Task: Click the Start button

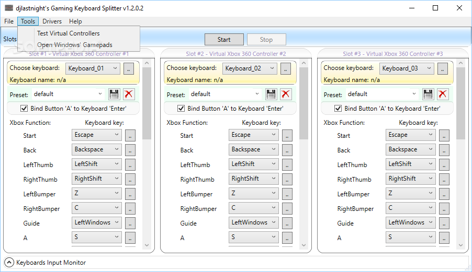Action: click(224, 40)
